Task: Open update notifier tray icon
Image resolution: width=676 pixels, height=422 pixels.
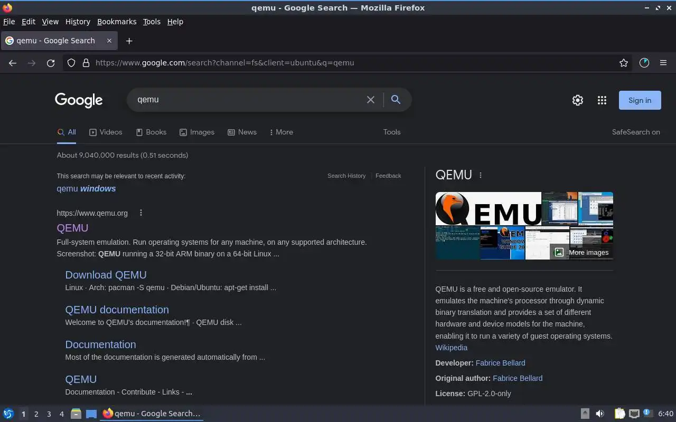Action: point(648,414)
